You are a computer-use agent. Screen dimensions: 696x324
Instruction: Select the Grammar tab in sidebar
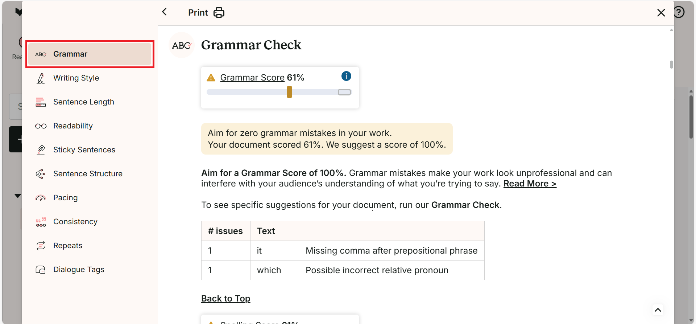pos(90,54)
